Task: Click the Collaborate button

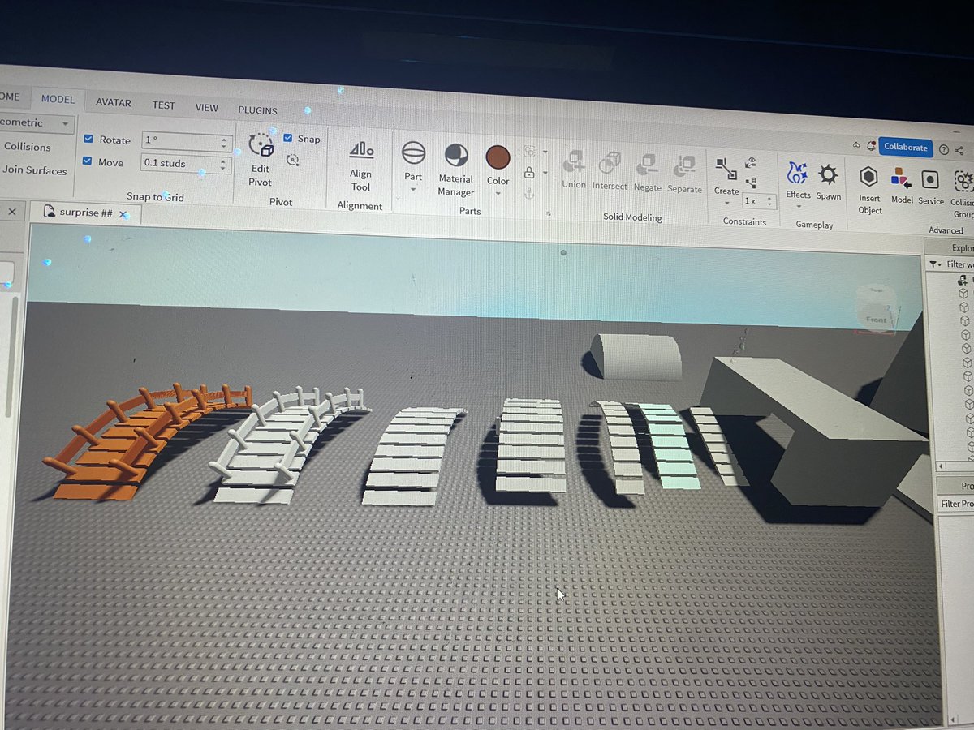Action: tap(905, 147)
